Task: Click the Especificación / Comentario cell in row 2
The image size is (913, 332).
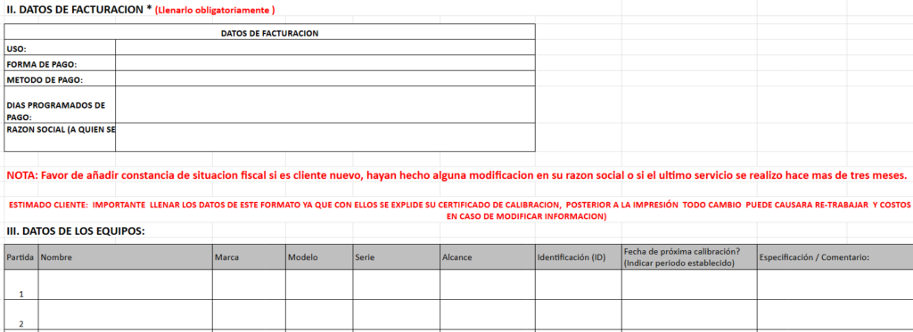Action: (x=835, y=314)
